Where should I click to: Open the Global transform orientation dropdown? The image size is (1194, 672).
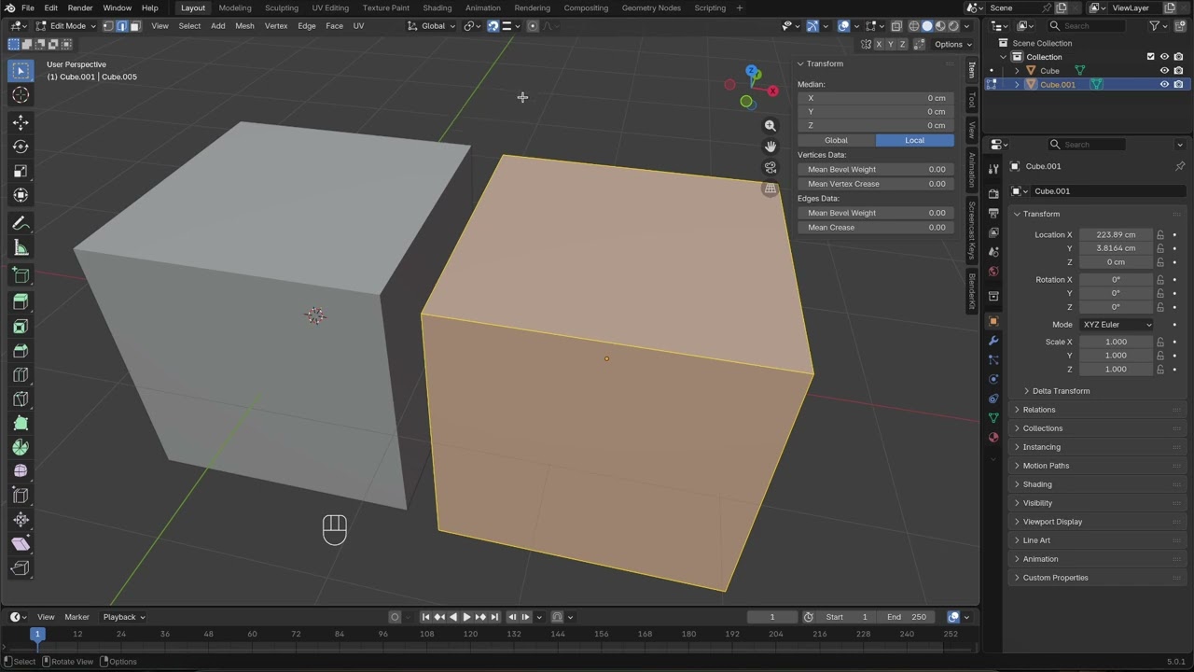[x=432, y=26]
